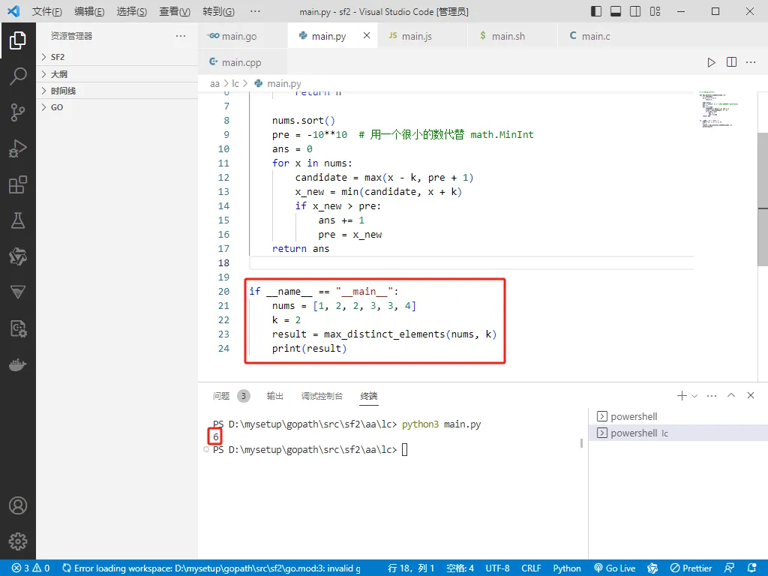Click the Go Live status bar button
Image resolution: width=768 pixels, height=576 pixels.
pos(615,568)
